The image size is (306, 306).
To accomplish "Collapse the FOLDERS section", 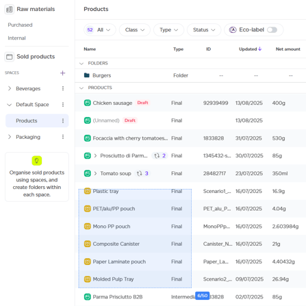I will [81, 64].
